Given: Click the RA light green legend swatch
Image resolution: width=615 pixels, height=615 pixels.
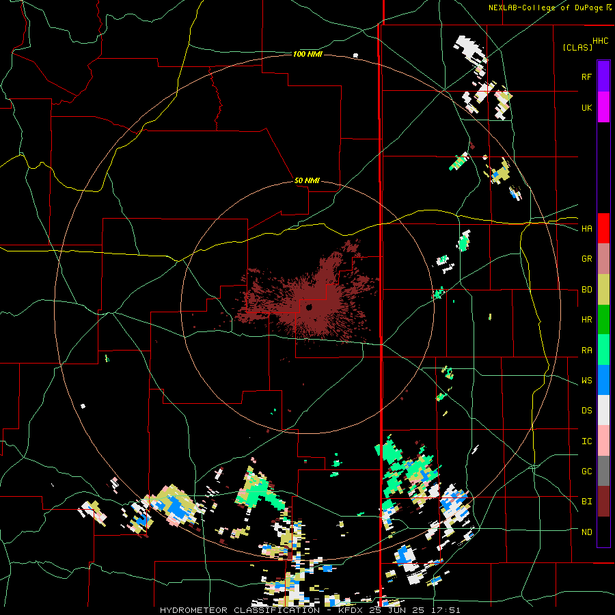Looking at the screenshot, I should (603, 350).
